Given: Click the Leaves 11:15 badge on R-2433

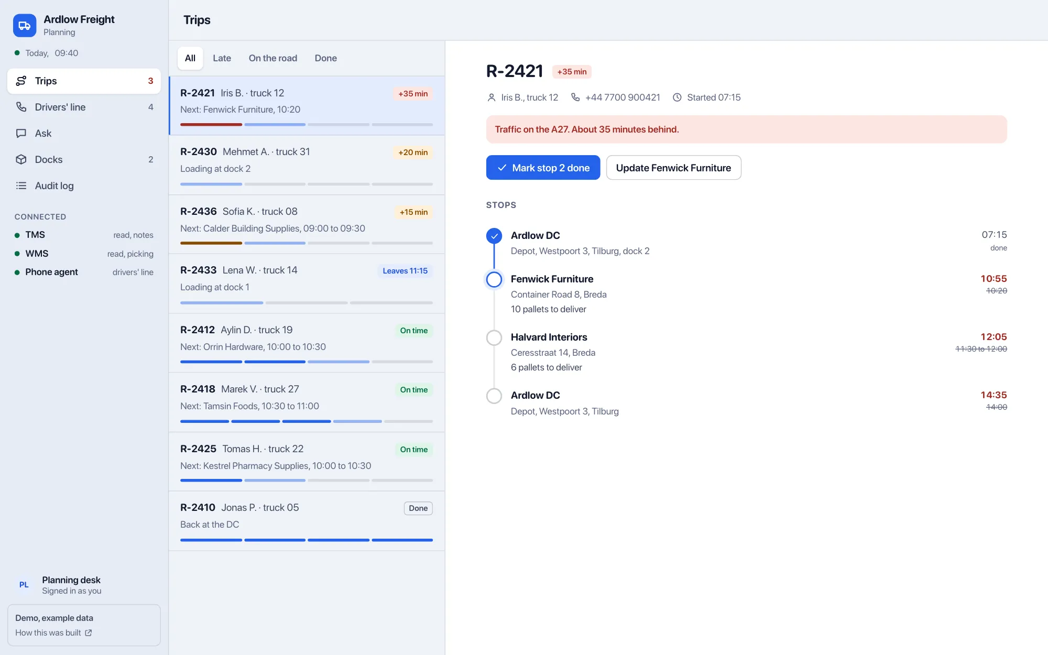Looking at the screenshot, I should click(x=405, y=271).
